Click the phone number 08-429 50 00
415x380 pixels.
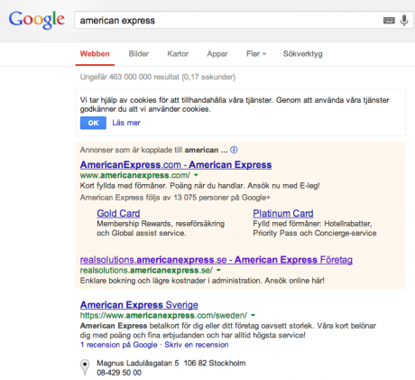[119, 373]
